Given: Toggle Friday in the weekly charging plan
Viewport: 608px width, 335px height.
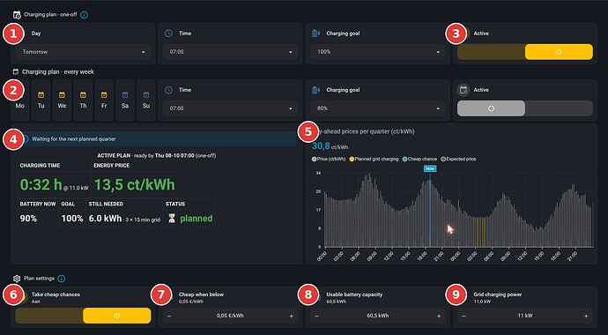Looking at the screenshot, I should (104, 100).
